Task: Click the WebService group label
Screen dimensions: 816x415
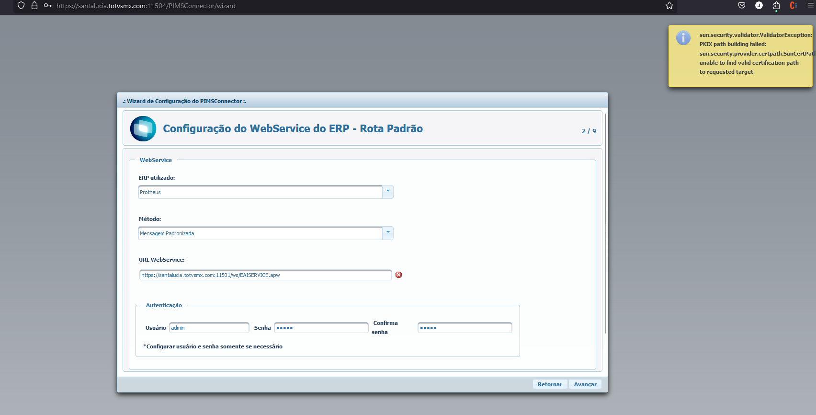Action: [x=156, y=160]
